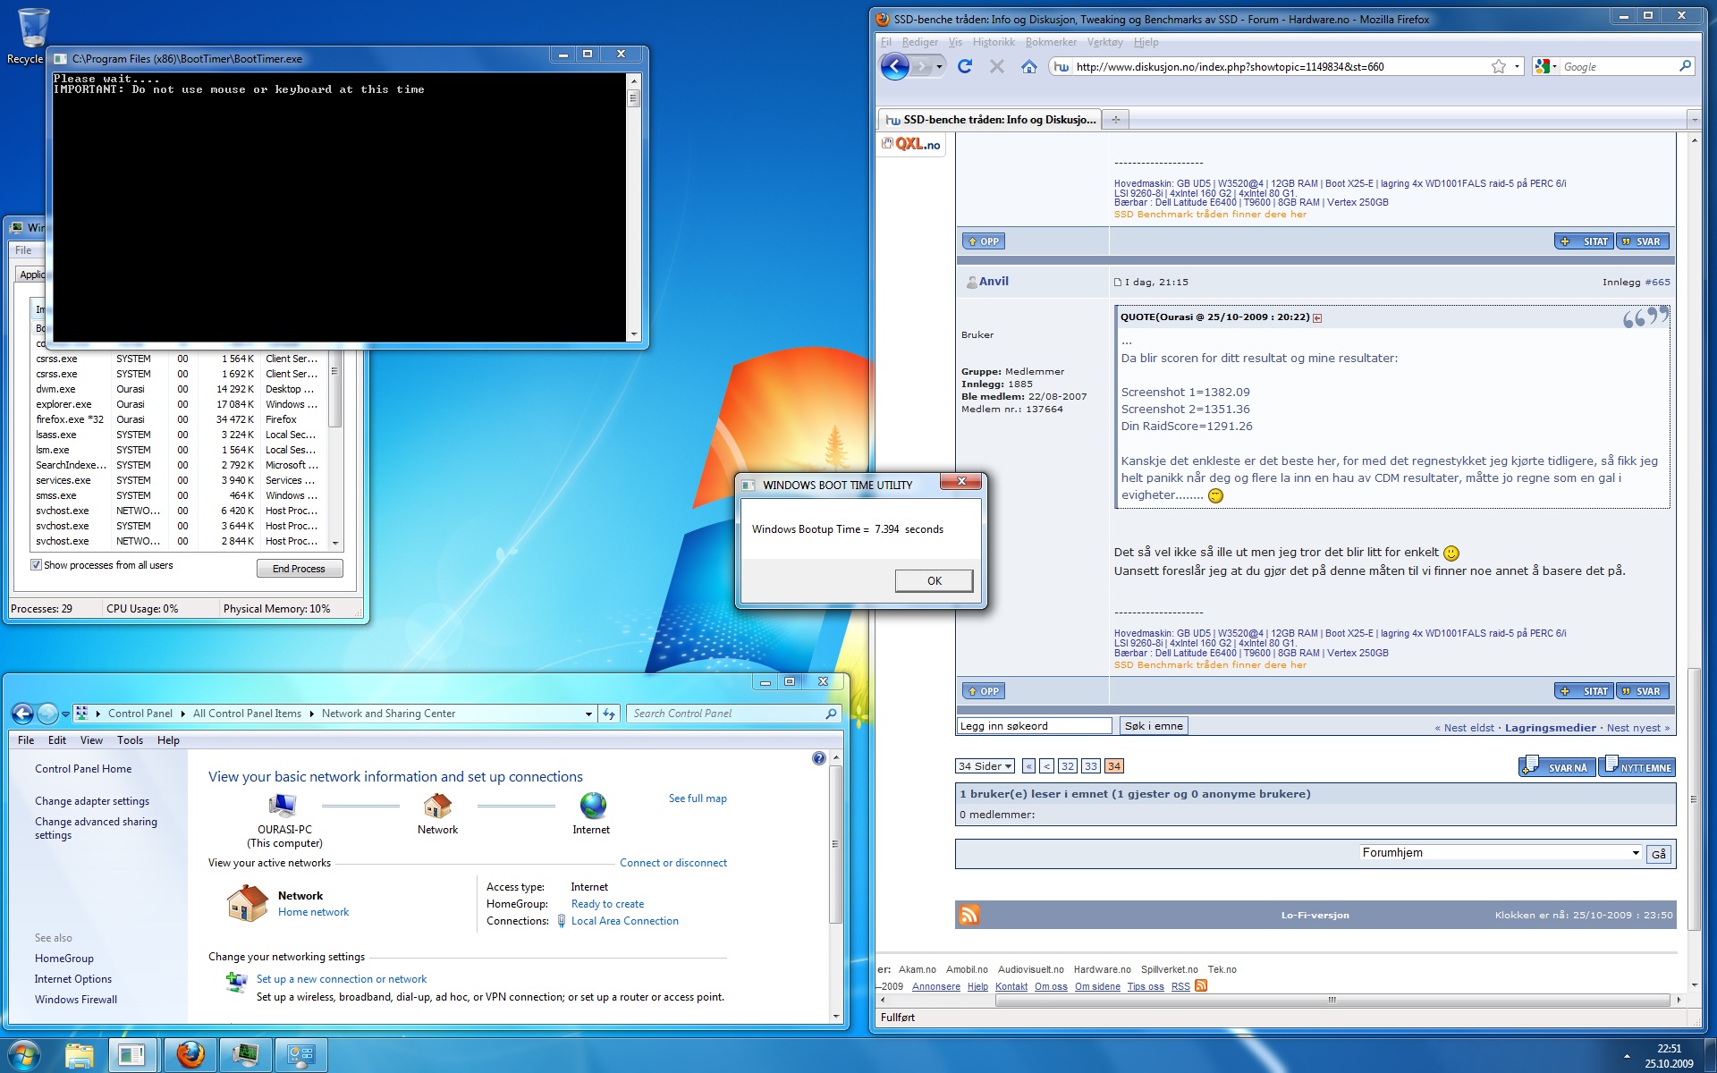Screen dimensions: 1717x1073
Task: Open Control Panel address dropdown arrow
Action: [588, 714]
